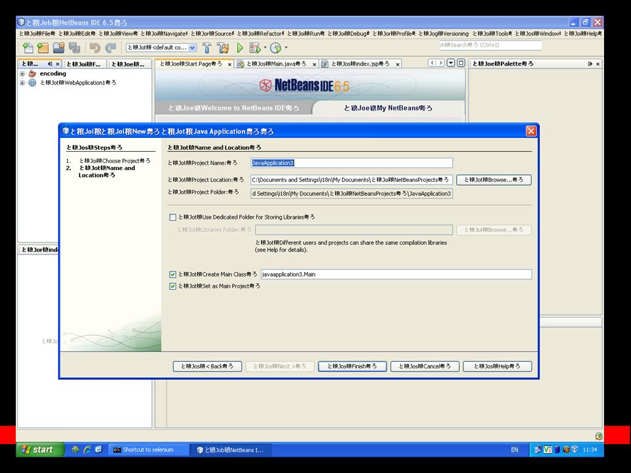Open the Tools menu

[x=492, y=34]
